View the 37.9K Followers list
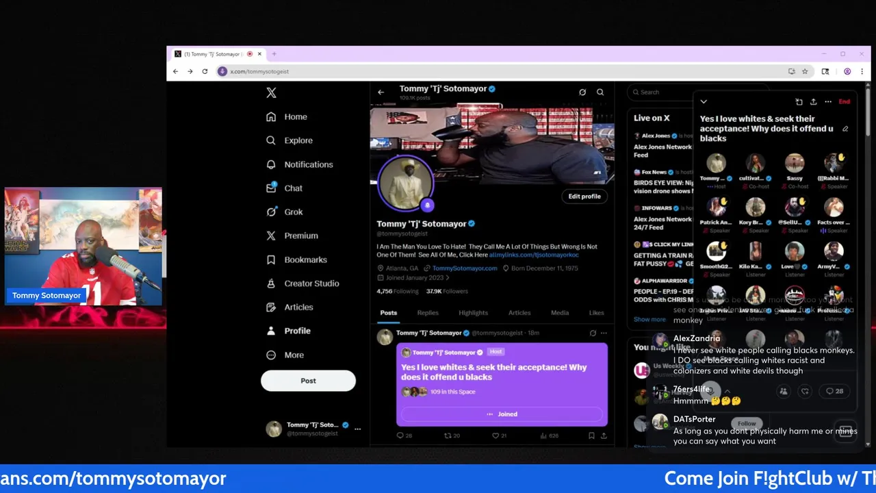 (447, 291)
